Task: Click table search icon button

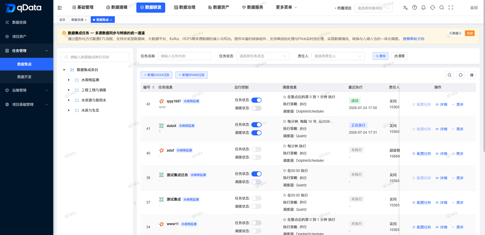Action: coord(450,75)
